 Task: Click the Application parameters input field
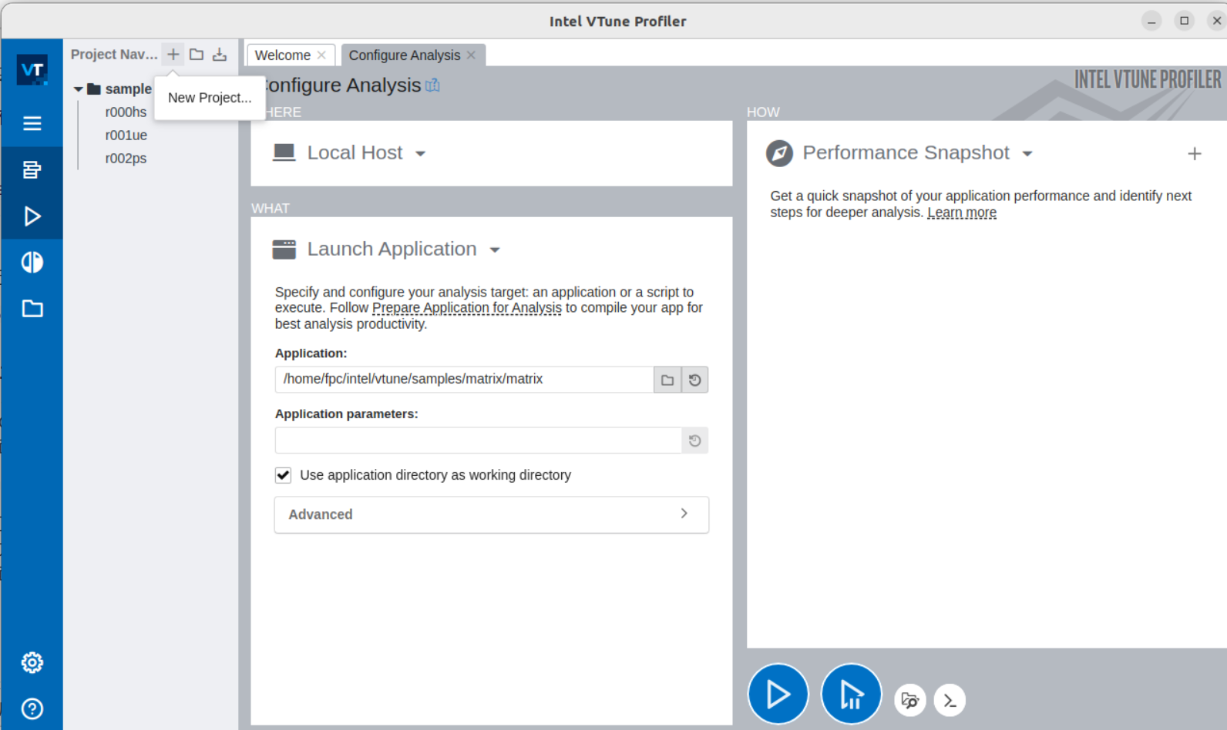tap(478, 440)
